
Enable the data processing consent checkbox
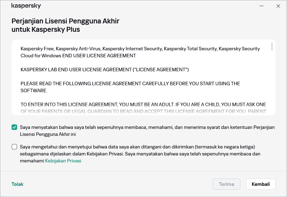click(14, 147)
